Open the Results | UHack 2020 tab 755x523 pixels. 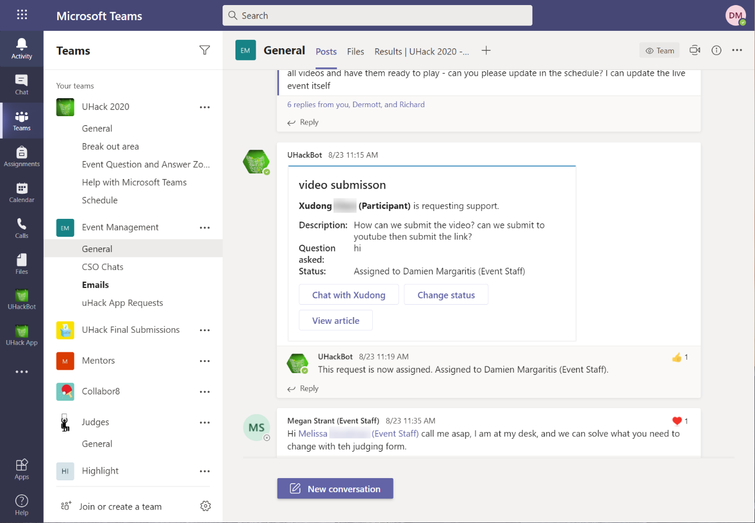(x=421, y=52)
